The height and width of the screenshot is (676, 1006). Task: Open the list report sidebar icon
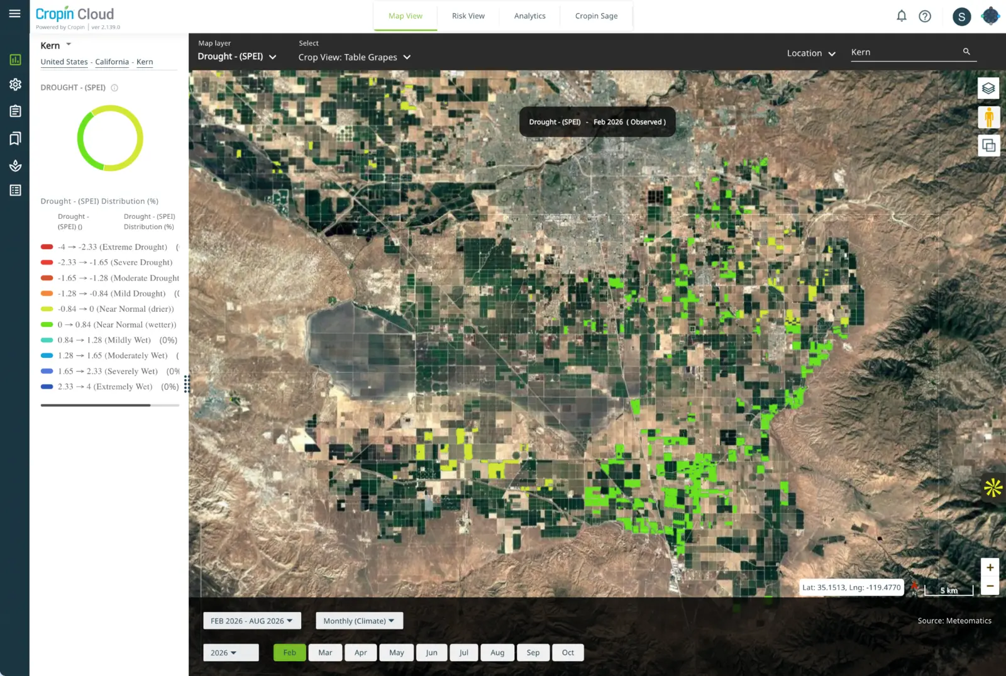15,190
